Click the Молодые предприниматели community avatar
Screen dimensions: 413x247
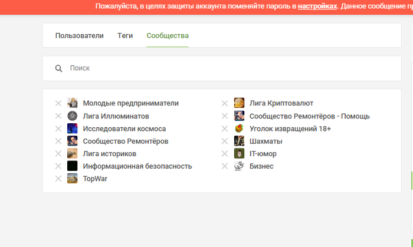73,103
